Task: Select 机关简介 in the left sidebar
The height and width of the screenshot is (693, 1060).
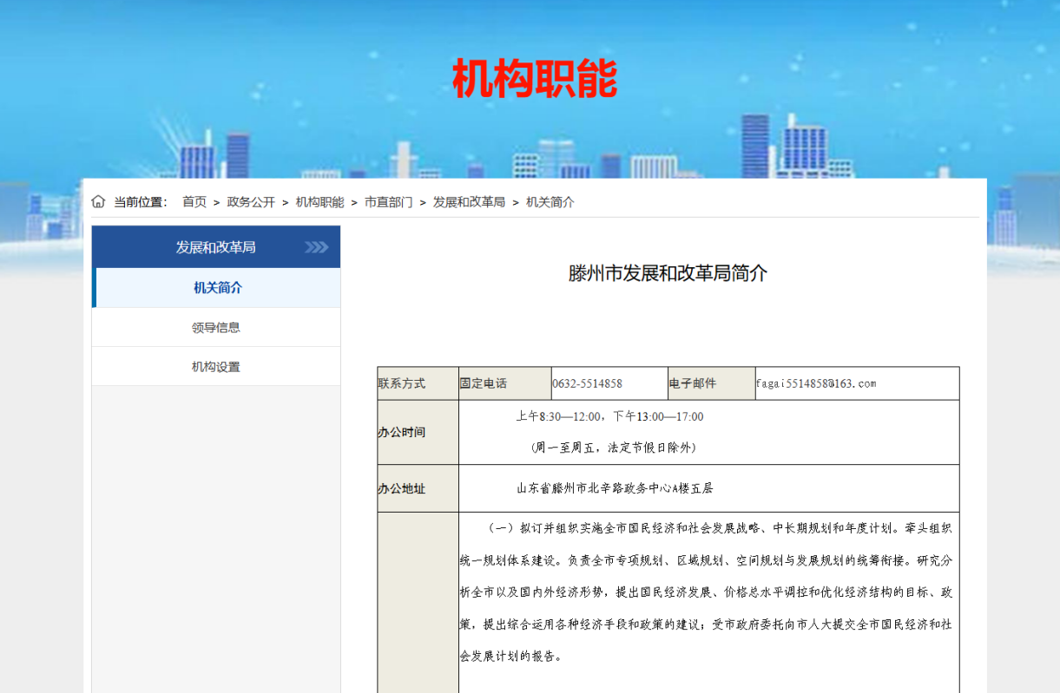Action: pyautogui.click(x=217, y=288)
